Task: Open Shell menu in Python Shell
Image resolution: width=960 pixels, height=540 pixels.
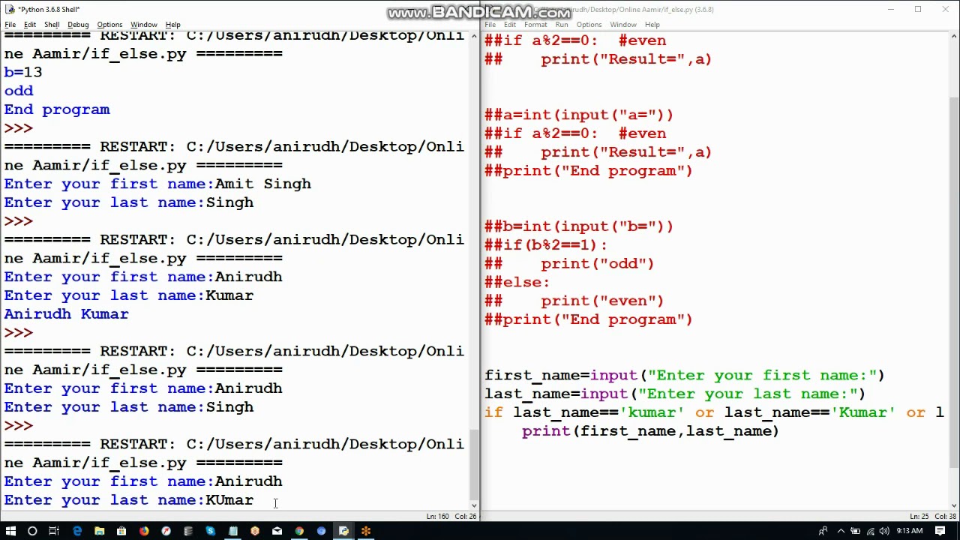Action: point(52,25)
